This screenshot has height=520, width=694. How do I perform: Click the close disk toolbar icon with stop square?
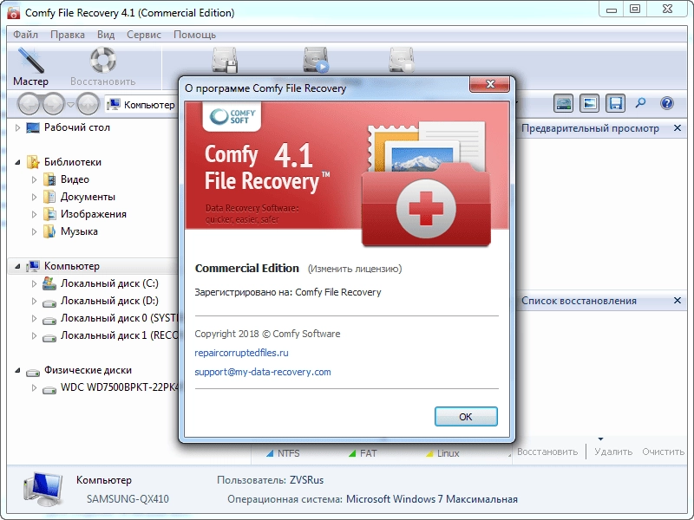pyautogui.click(x=402, y=60)
